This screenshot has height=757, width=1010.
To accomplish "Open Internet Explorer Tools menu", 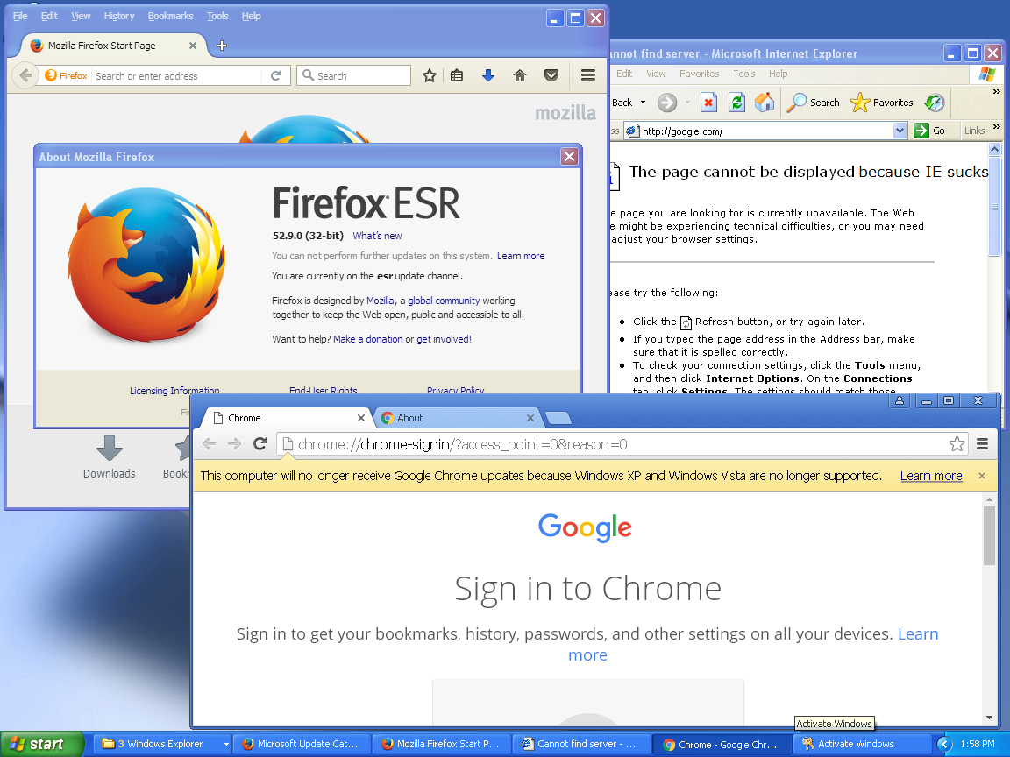I will (744, 74).
